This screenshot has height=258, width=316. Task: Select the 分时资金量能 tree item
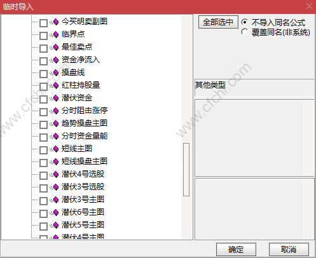(85, 136)
